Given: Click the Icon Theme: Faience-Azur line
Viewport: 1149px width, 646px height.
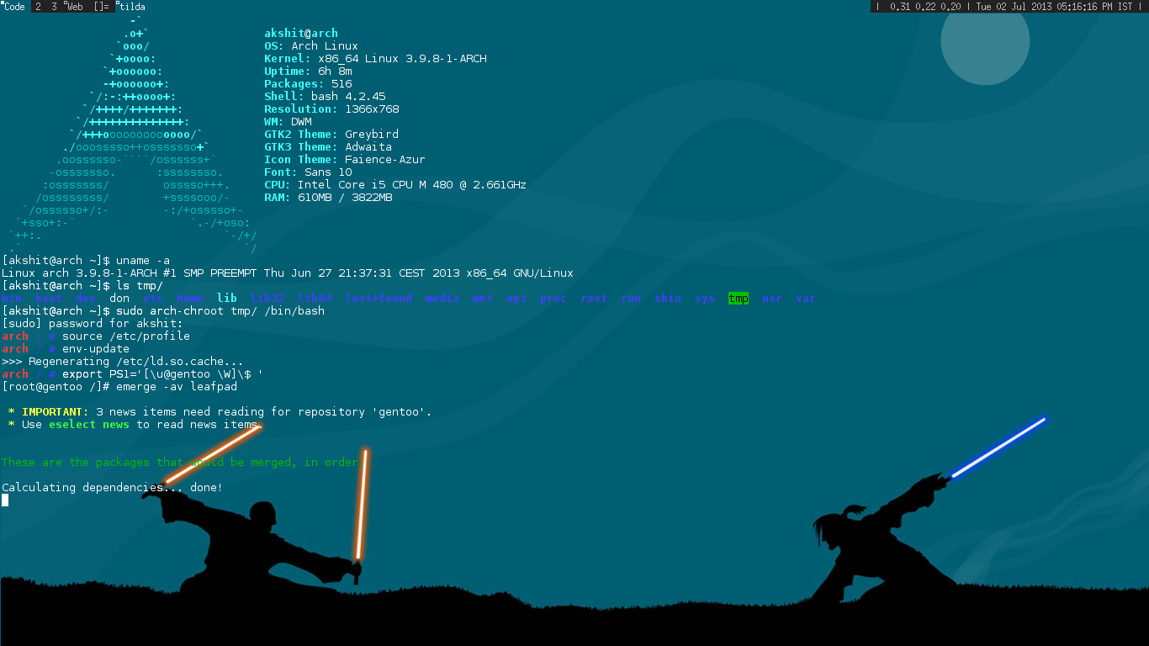Looking at the screenshot, I should coord(345,160).
